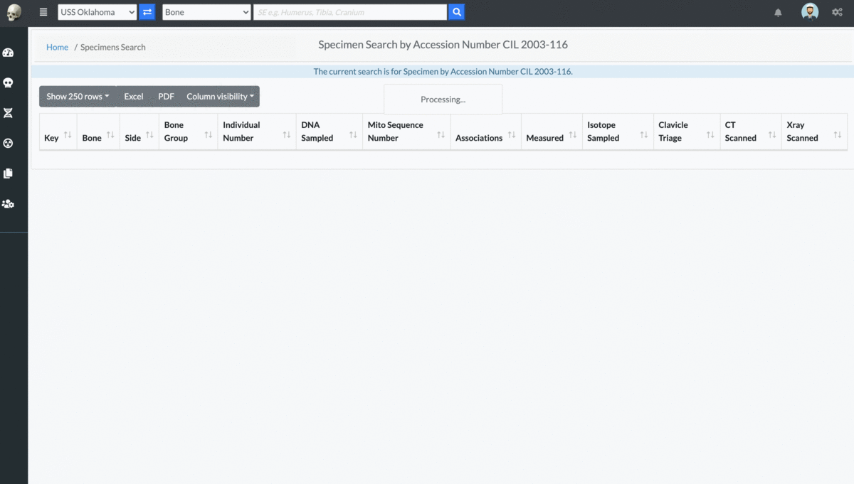Sort by Associations column arrows

(x=512, y=135)
